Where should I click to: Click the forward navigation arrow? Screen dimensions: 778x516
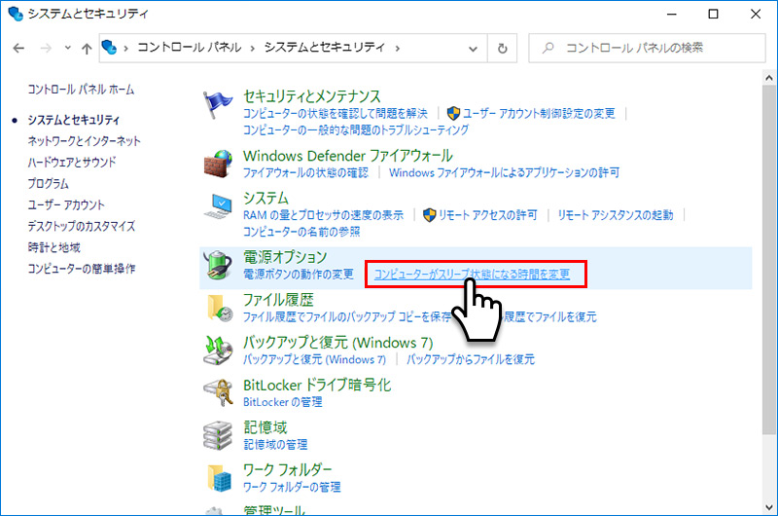click(x=46, y=48)
